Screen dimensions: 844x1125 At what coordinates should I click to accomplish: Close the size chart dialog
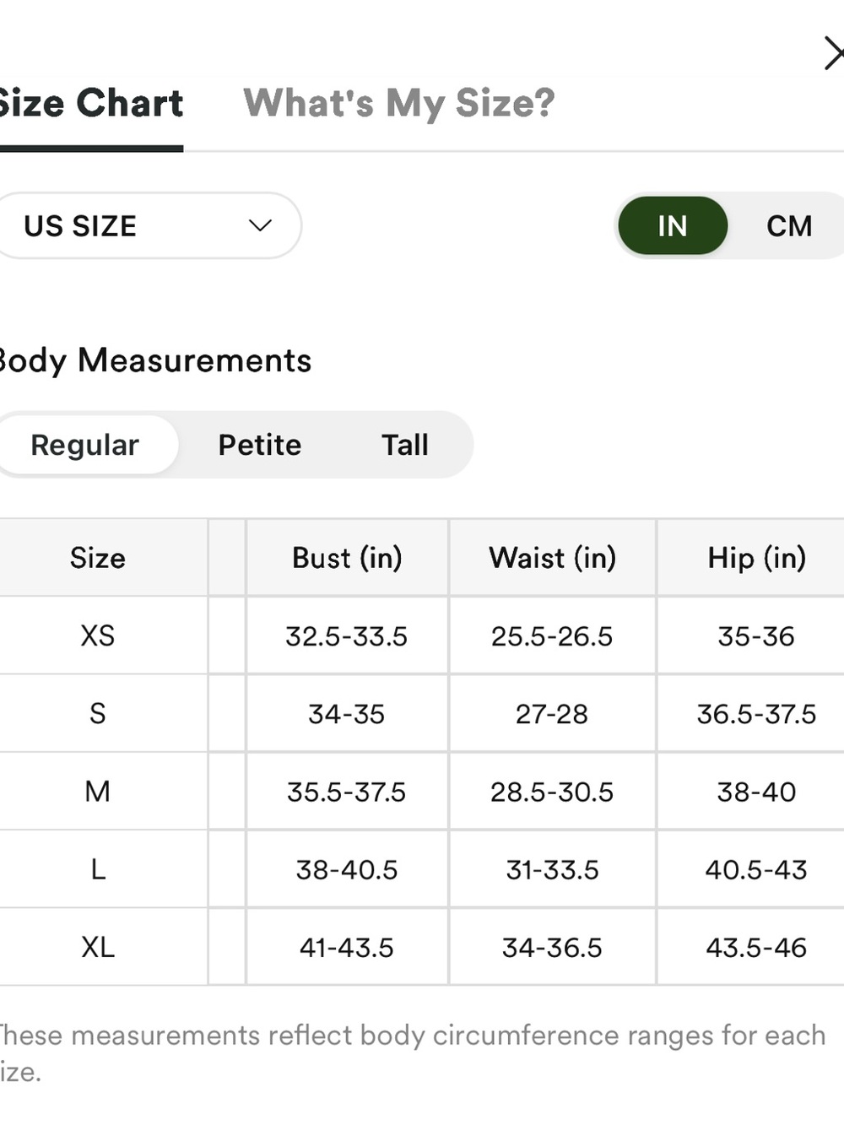coord(834,53)
